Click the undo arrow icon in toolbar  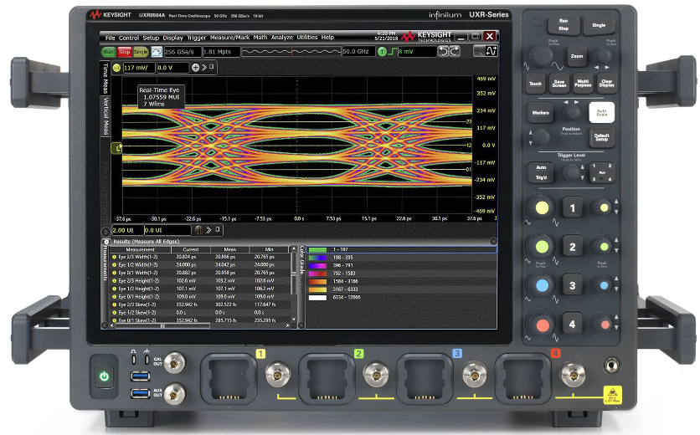click(444, 52)
